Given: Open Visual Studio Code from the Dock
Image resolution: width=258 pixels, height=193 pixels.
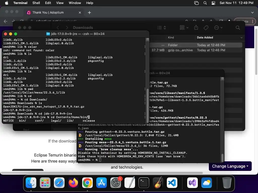Looking at the screenshot, I should click(x=172, y=183).
